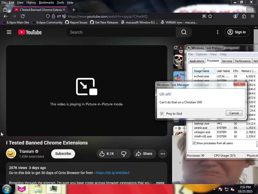The image size is (258, 194).
Task: Open the YouTube guide hamburger menu
Action: 9,32
